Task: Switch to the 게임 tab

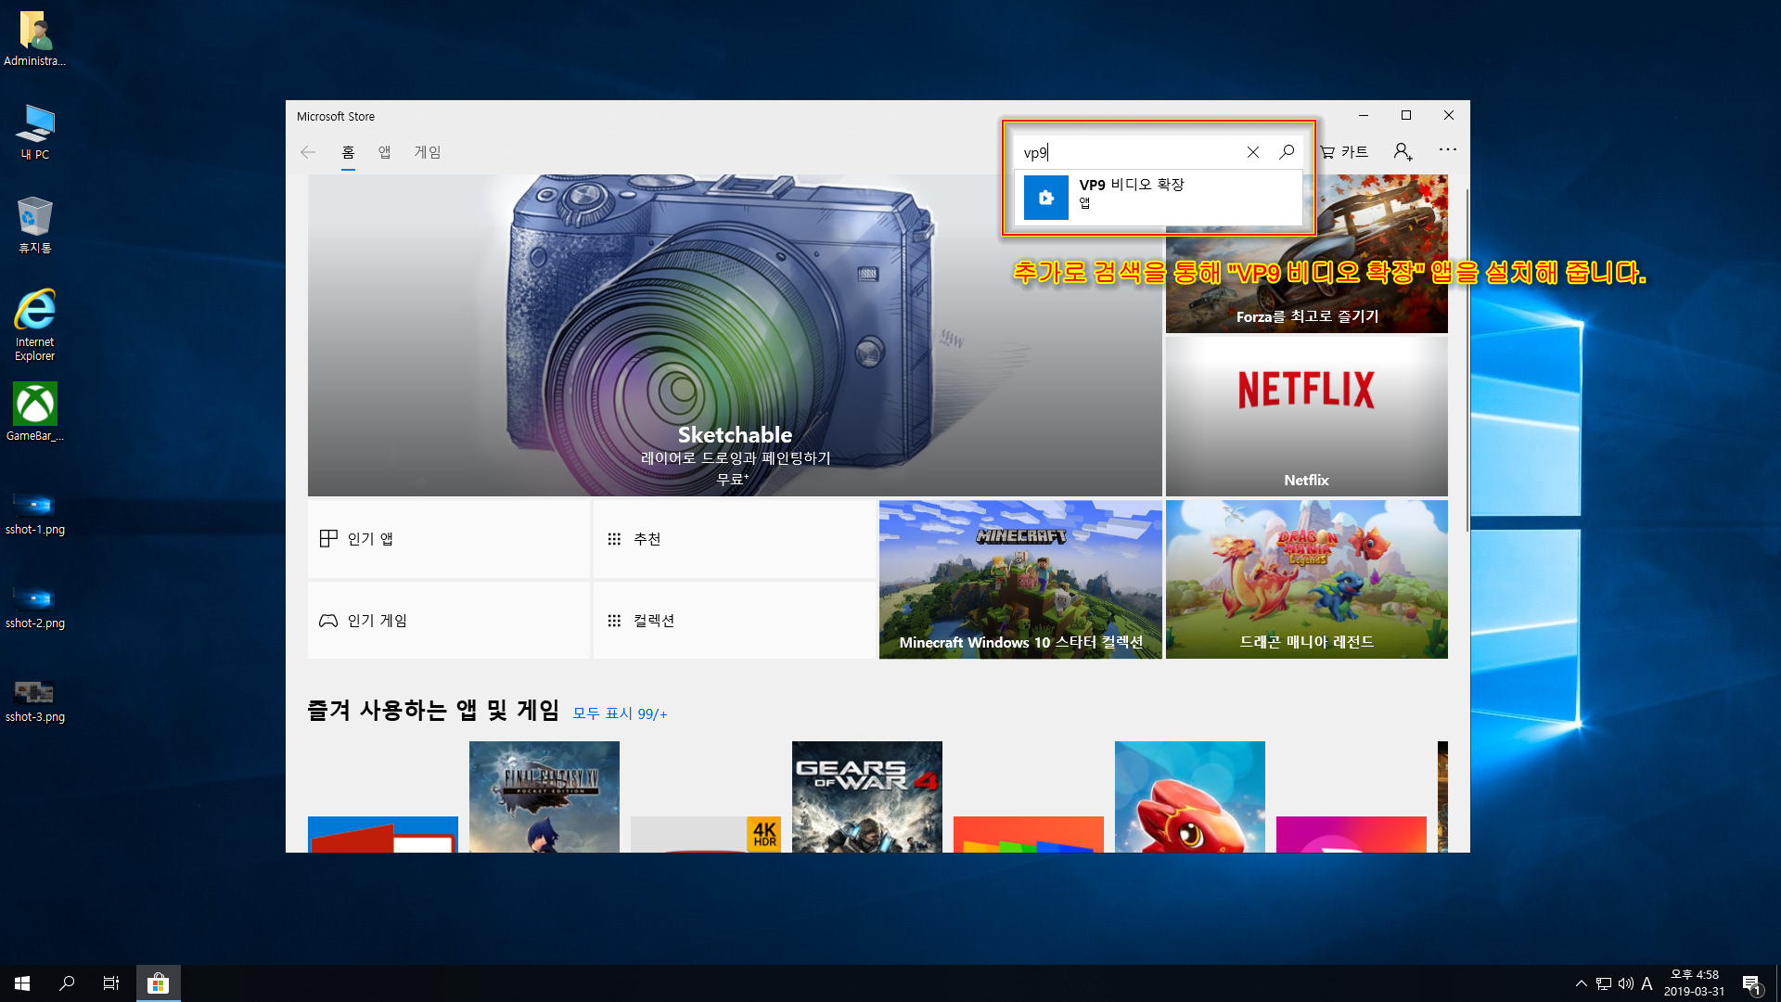Action: click(x=428, y=152)
